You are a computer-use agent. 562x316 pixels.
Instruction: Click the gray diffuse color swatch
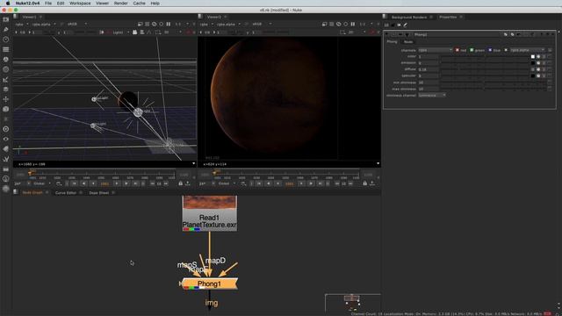pyautogui.click(x=533, y=69)
